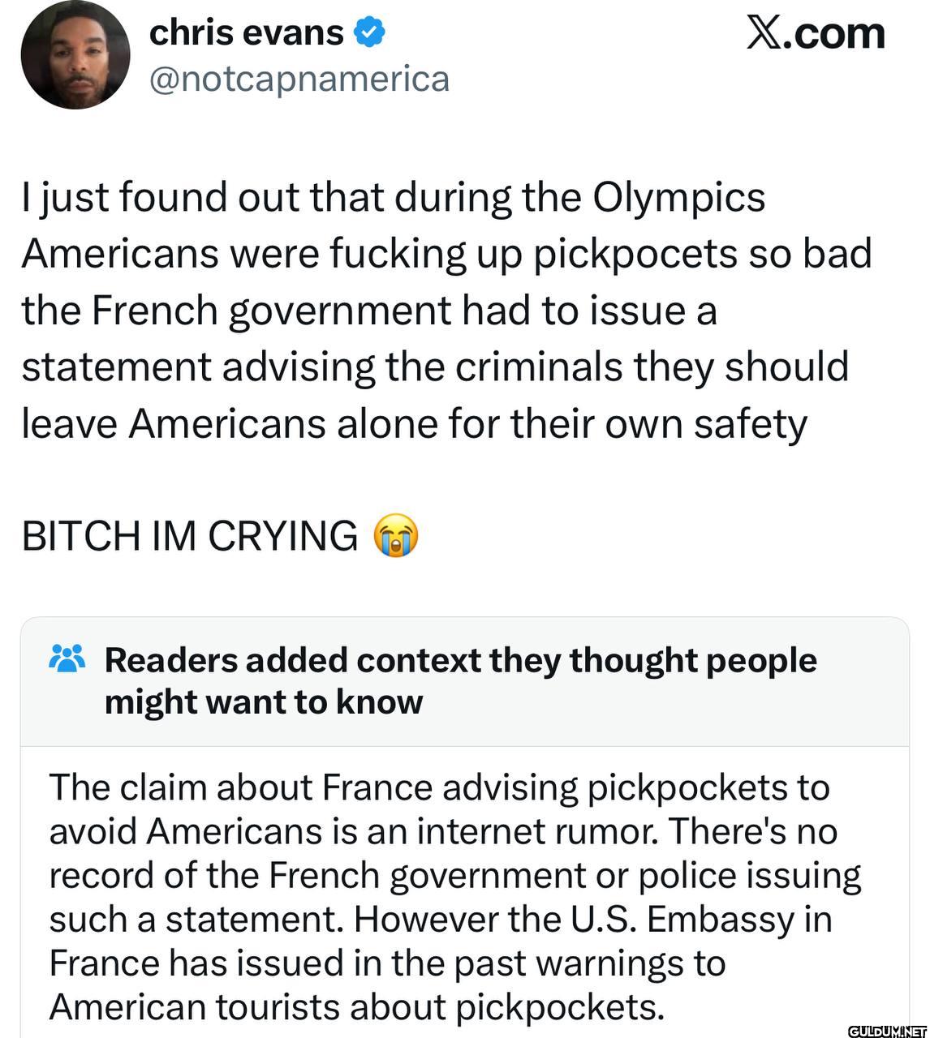
Task: Click the word 'Olympics' in the tweet
Action: pyautogui.click(x=678, y=197)
